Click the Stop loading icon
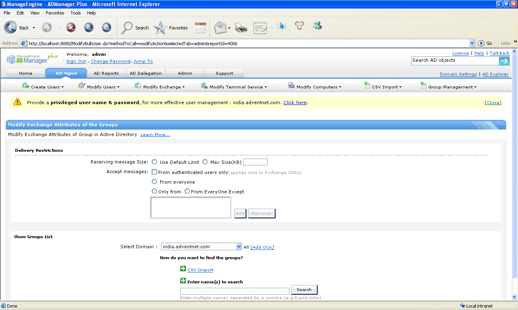518x310 pixels. [x=71, y=27]
